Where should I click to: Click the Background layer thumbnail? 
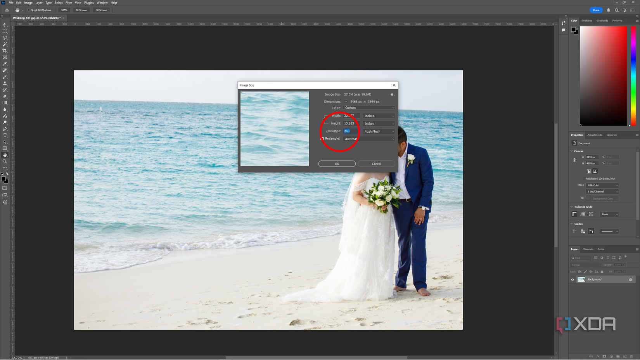pyautogui.click(x=581, y=279)
